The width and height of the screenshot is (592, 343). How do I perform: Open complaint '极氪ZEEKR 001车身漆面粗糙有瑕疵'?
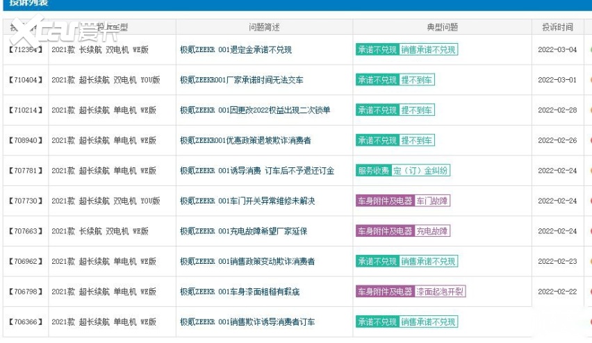pos(240,292)
